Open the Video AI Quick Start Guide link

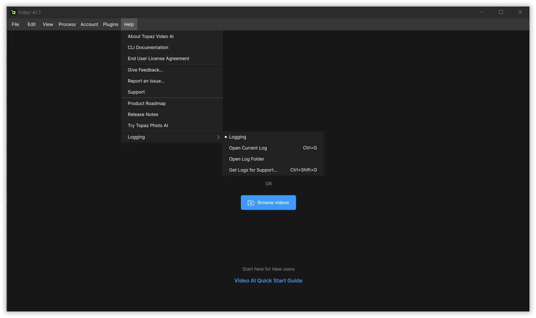268,281
